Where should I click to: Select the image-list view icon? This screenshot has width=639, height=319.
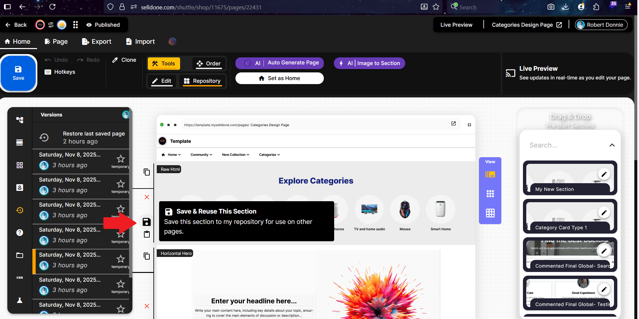click(490, 174)
